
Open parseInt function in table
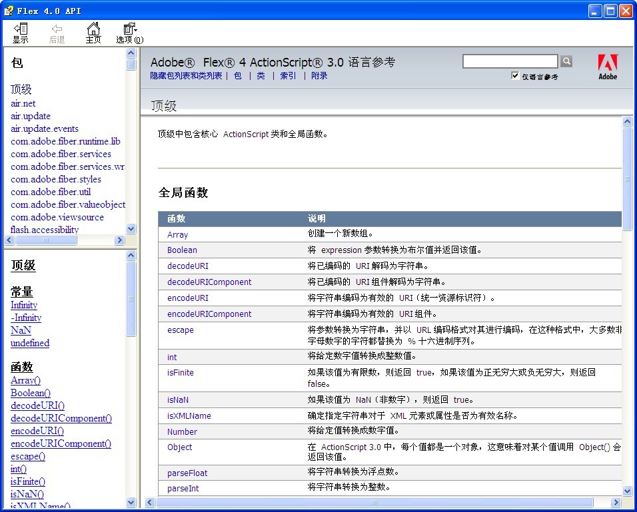(183, 489)
